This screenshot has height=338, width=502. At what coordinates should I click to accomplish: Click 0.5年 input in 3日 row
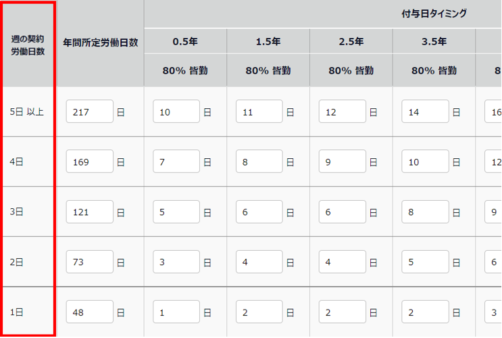pyautogui.click(x=176, y=212)
